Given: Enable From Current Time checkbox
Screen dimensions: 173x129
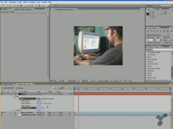Looking at the screenshot, I should [147, 43].
